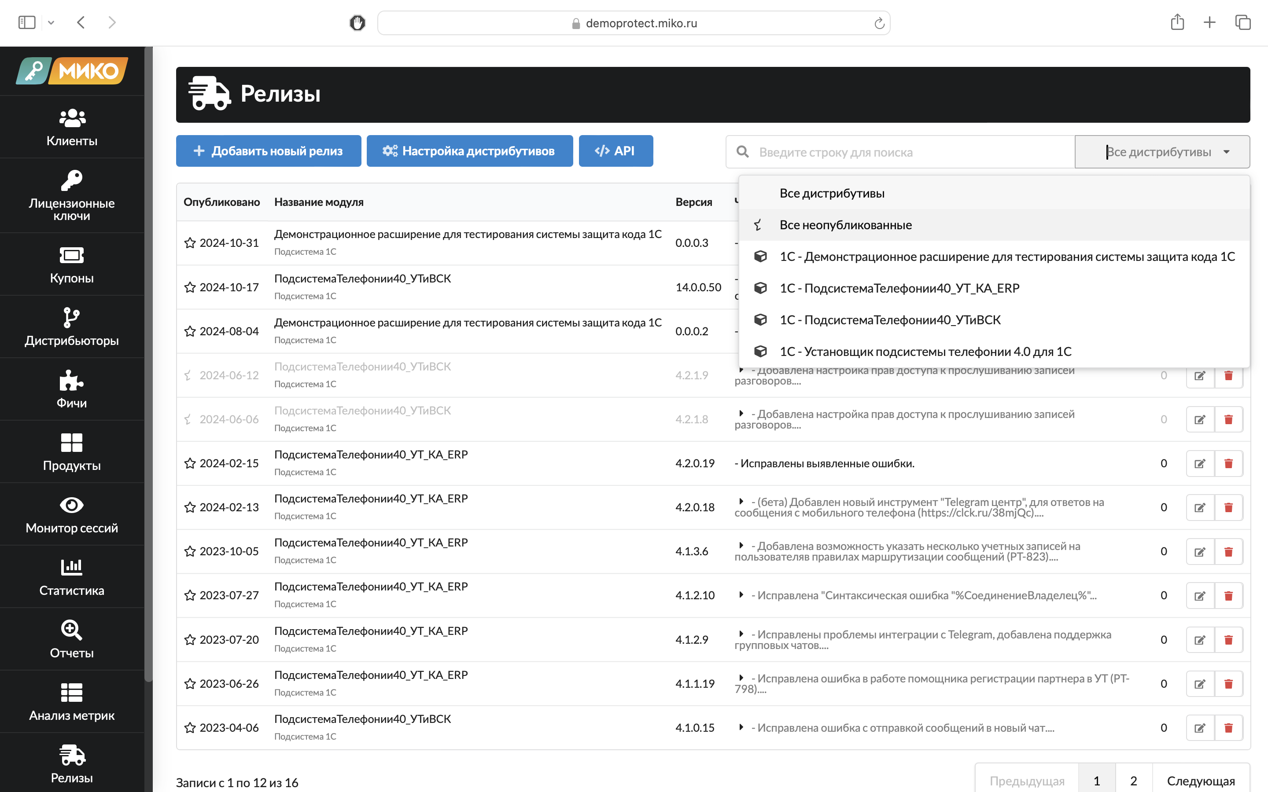Expand changelog for version 4.1.2.10
This screenshot has height=792, width=1268.
(x=741, y=594)
